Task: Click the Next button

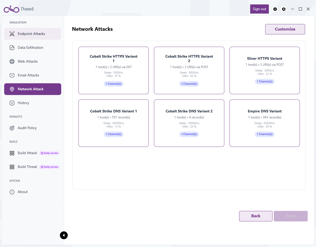Action: pos(291,216)
